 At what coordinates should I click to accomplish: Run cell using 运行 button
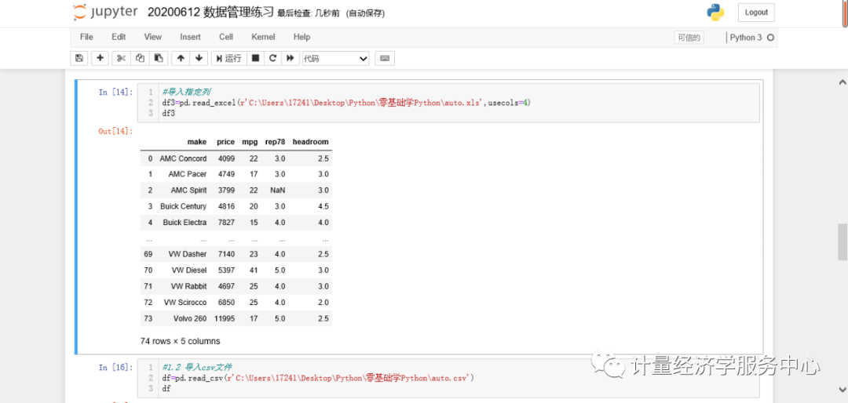(x=228, y=58)
